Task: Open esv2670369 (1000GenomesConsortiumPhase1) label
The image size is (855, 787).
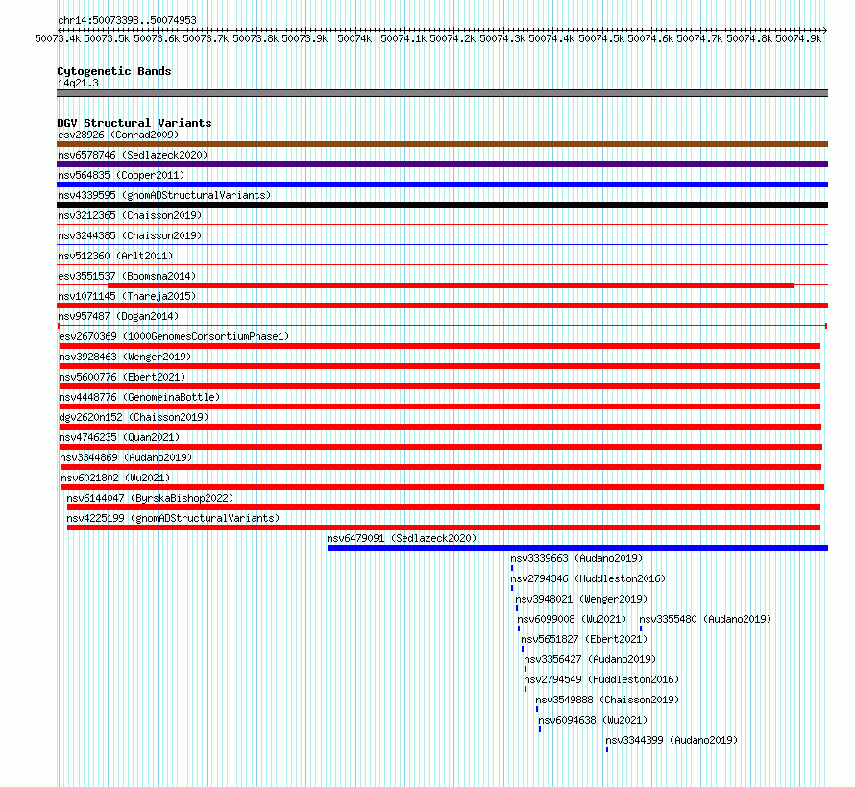Action: click(x=174, y=336)
